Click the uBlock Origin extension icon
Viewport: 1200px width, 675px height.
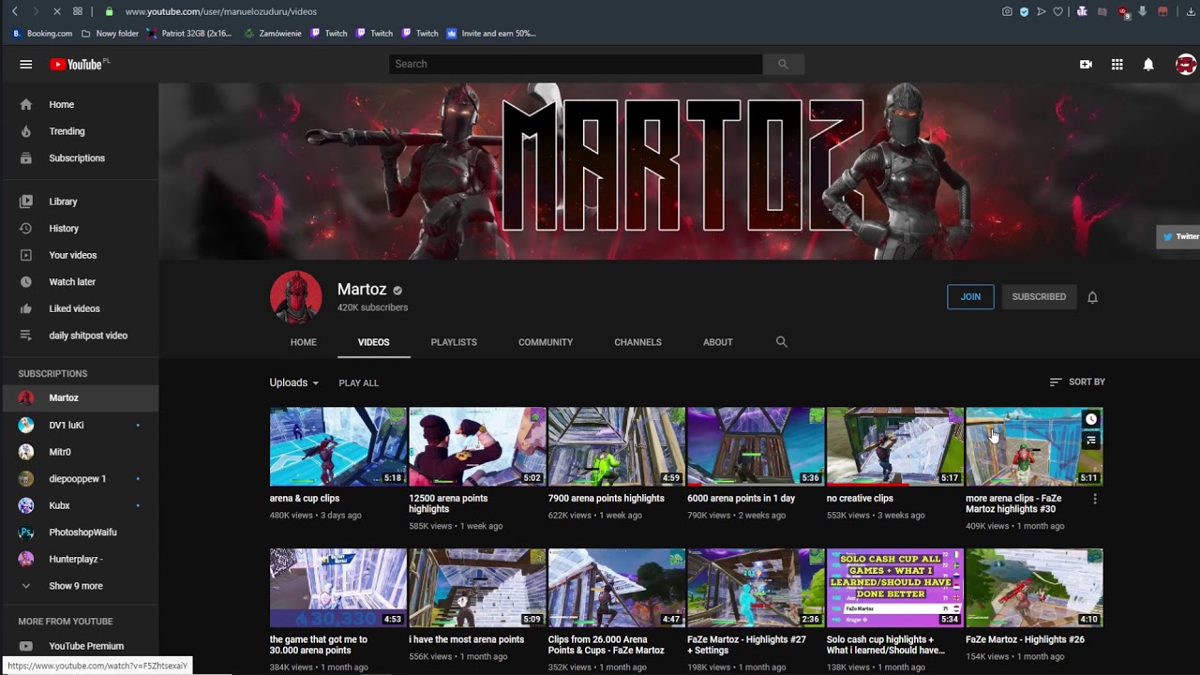(x=1123, y=12)
